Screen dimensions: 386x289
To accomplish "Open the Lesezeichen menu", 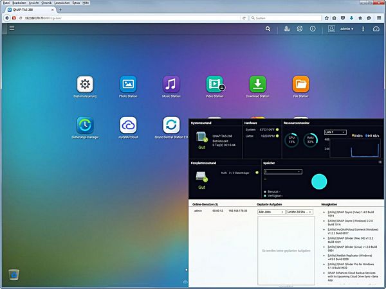I will [62, 3].
